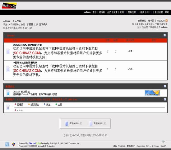Click 退出 to log out

coord(95,12)
